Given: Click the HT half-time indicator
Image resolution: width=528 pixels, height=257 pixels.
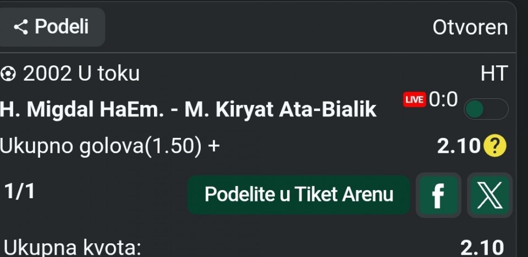Looking at the screenshot, I should 494,74.
